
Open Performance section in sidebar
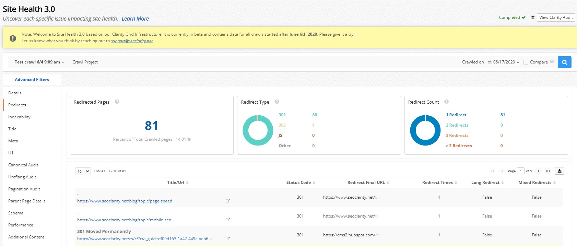tap(32, 225)
